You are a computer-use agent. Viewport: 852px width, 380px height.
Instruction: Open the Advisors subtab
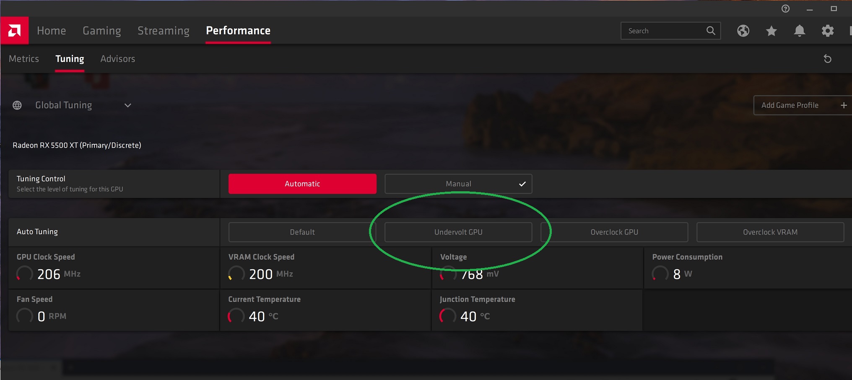(118, 59)
